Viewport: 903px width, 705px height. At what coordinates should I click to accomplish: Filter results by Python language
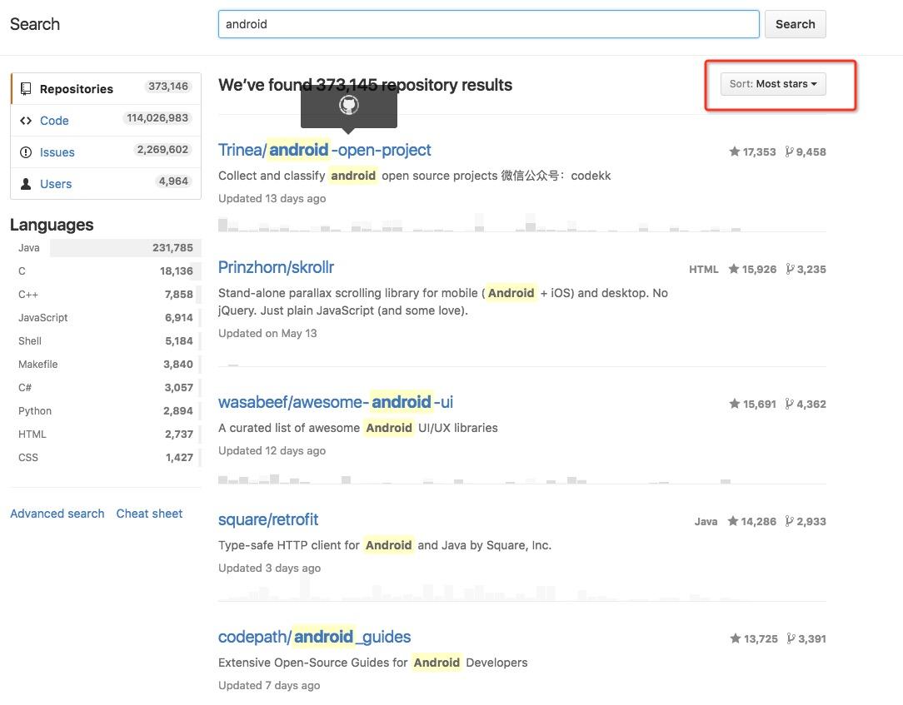(x=106, y=411)
